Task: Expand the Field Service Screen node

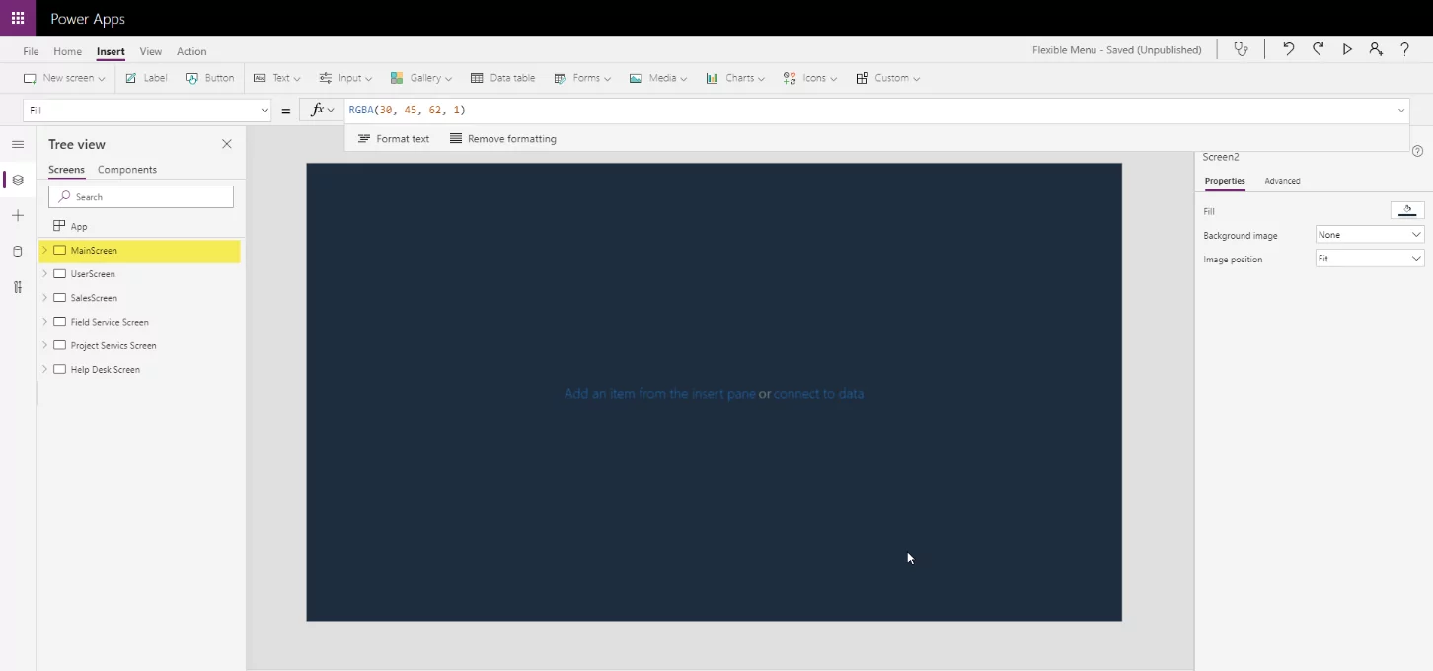Action: pos(44,322)
